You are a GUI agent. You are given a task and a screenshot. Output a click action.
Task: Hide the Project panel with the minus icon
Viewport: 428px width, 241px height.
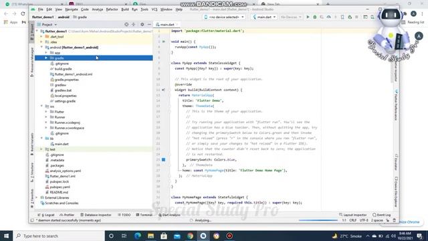coord(149,24)
